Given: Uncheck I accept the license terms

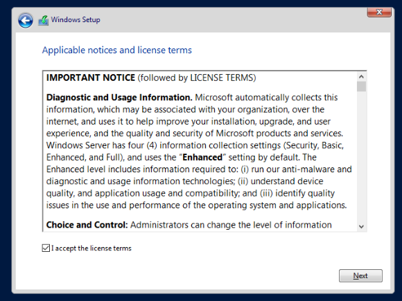Looking at the screenshot, I should point(46,248).
